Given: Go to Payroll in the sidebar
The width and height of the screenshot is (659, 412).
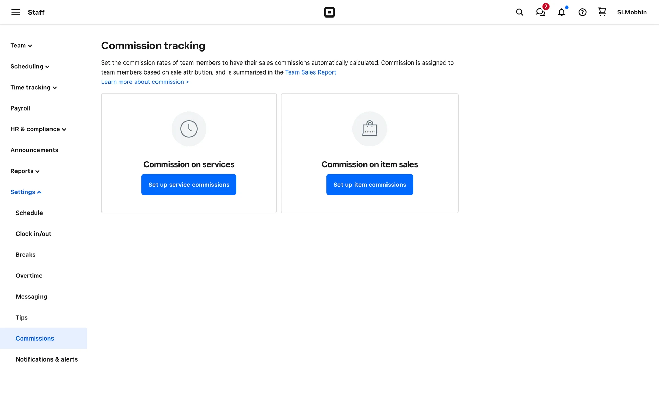Looking at the screenshot, I should pyautogui.click(x=20, y=108).
